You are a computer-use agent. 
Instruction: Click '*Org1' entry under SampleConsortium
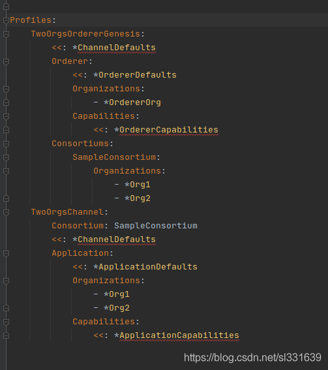(x=138, y=184)
